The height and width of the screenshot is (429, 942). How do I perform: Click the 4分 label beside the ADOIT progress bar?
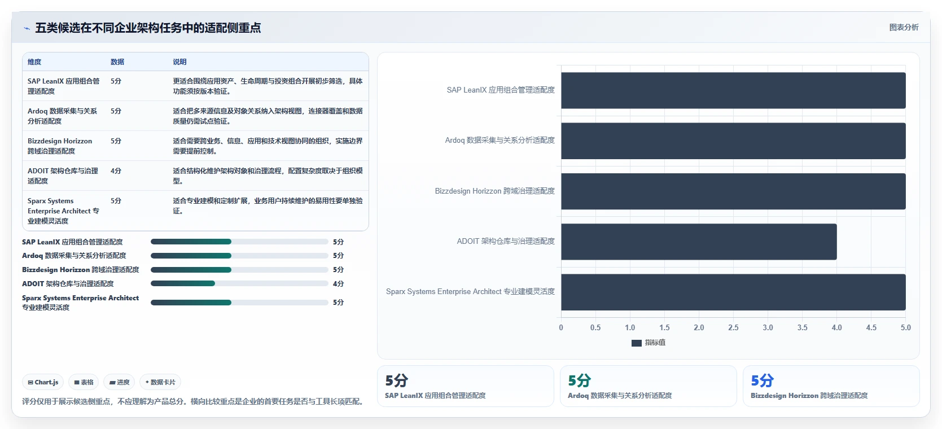[338, 284]
